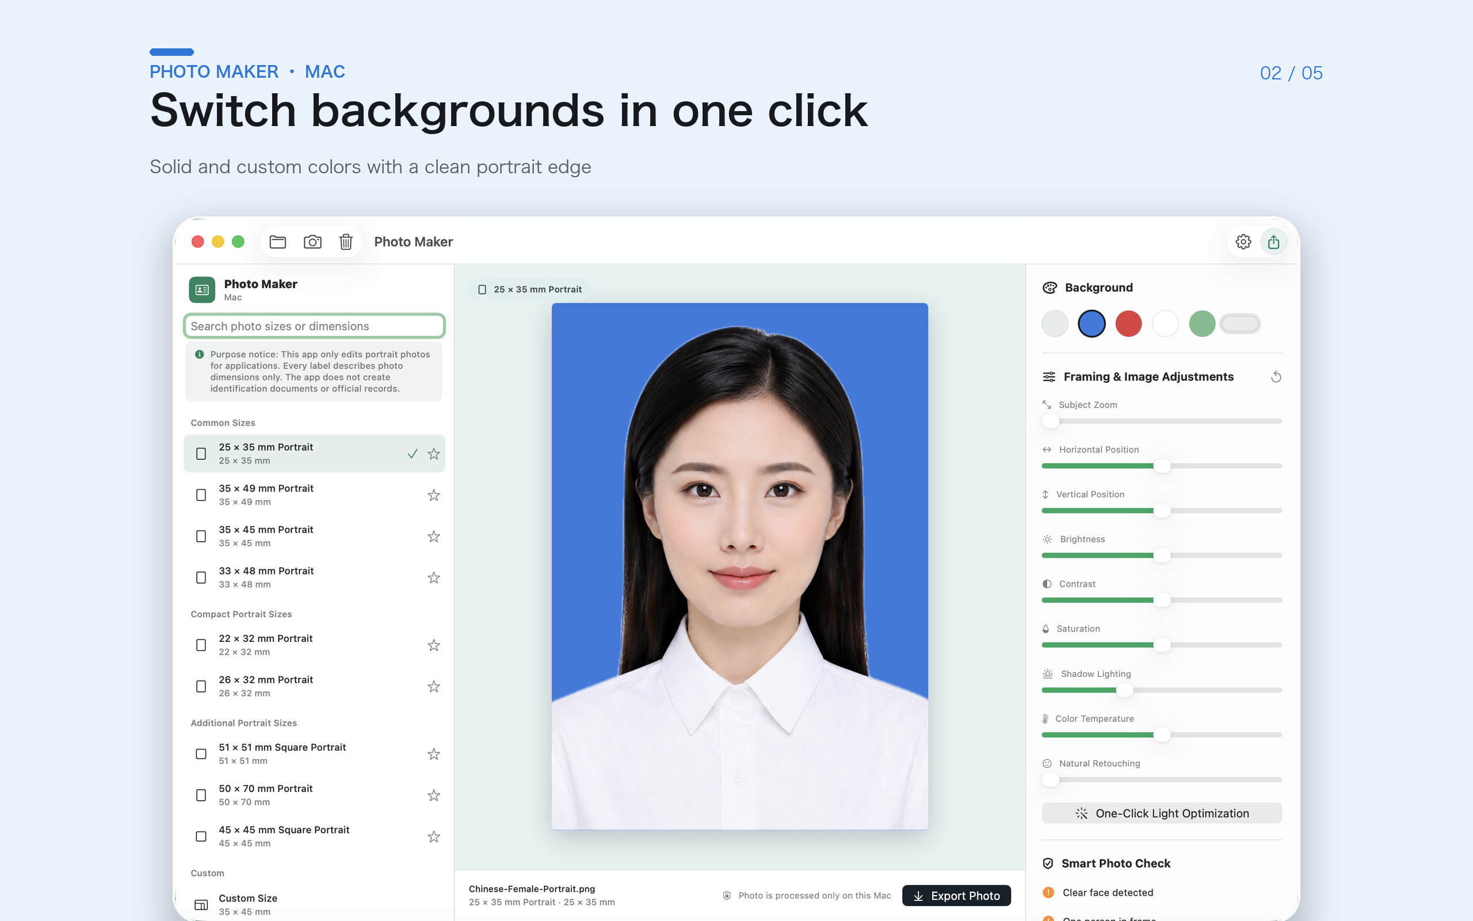Click the Framing & Image Adjustments sliders icon
This screenshot has width=1473, height=921.
point(1049,377)
